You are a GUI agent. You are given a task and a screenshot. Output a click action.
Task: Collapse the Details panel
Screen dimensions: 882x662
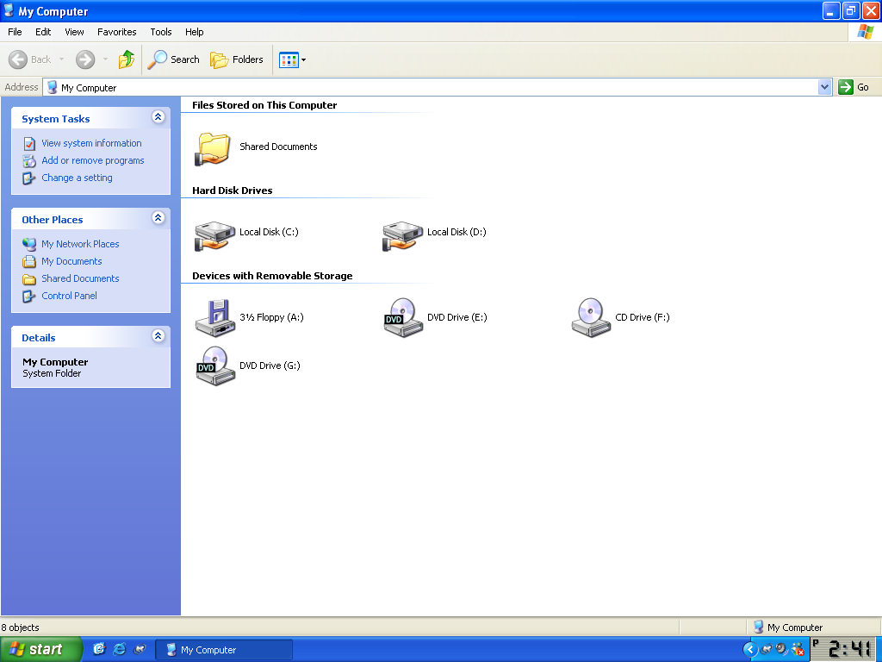pos(158,336)
